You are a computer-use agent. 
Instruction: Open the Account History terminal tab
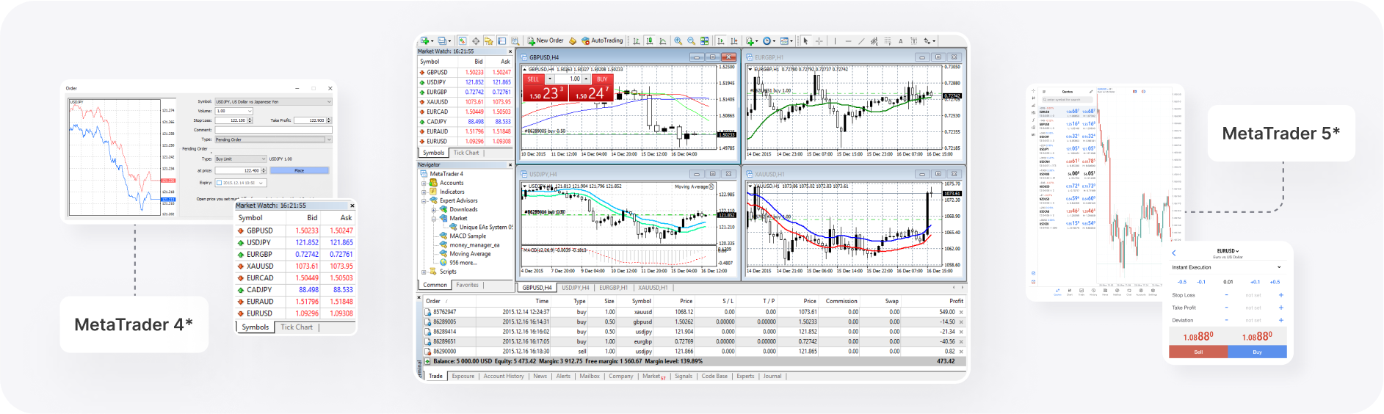click(504, 376)
